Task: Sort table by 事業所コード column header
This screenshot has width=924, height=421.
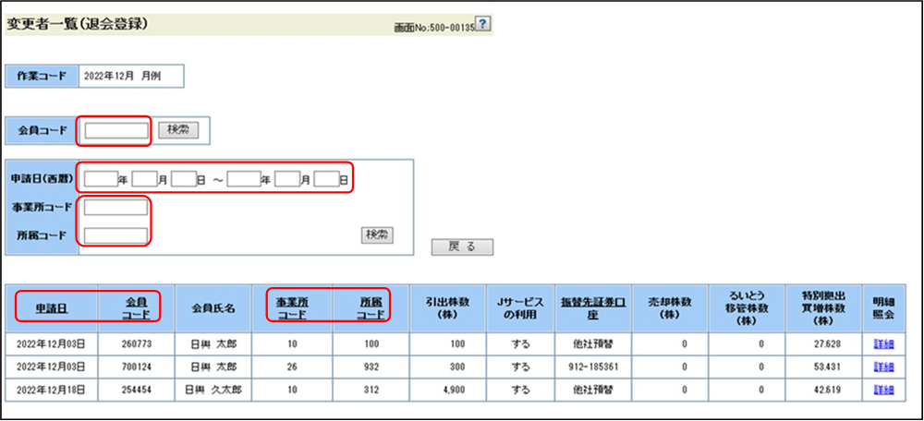Action: pos(292,307)
